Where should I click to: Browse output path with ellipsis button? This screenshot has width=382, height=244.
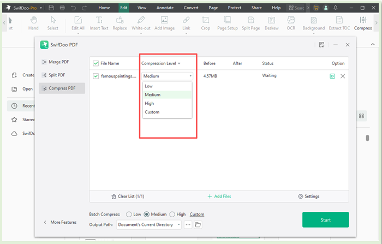pyautogui.click(x=188, y=224)
